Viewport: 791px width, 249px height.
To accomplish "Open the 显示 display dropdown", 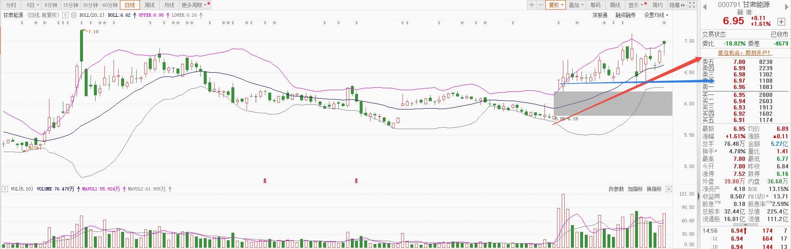I will pos(636,5).
